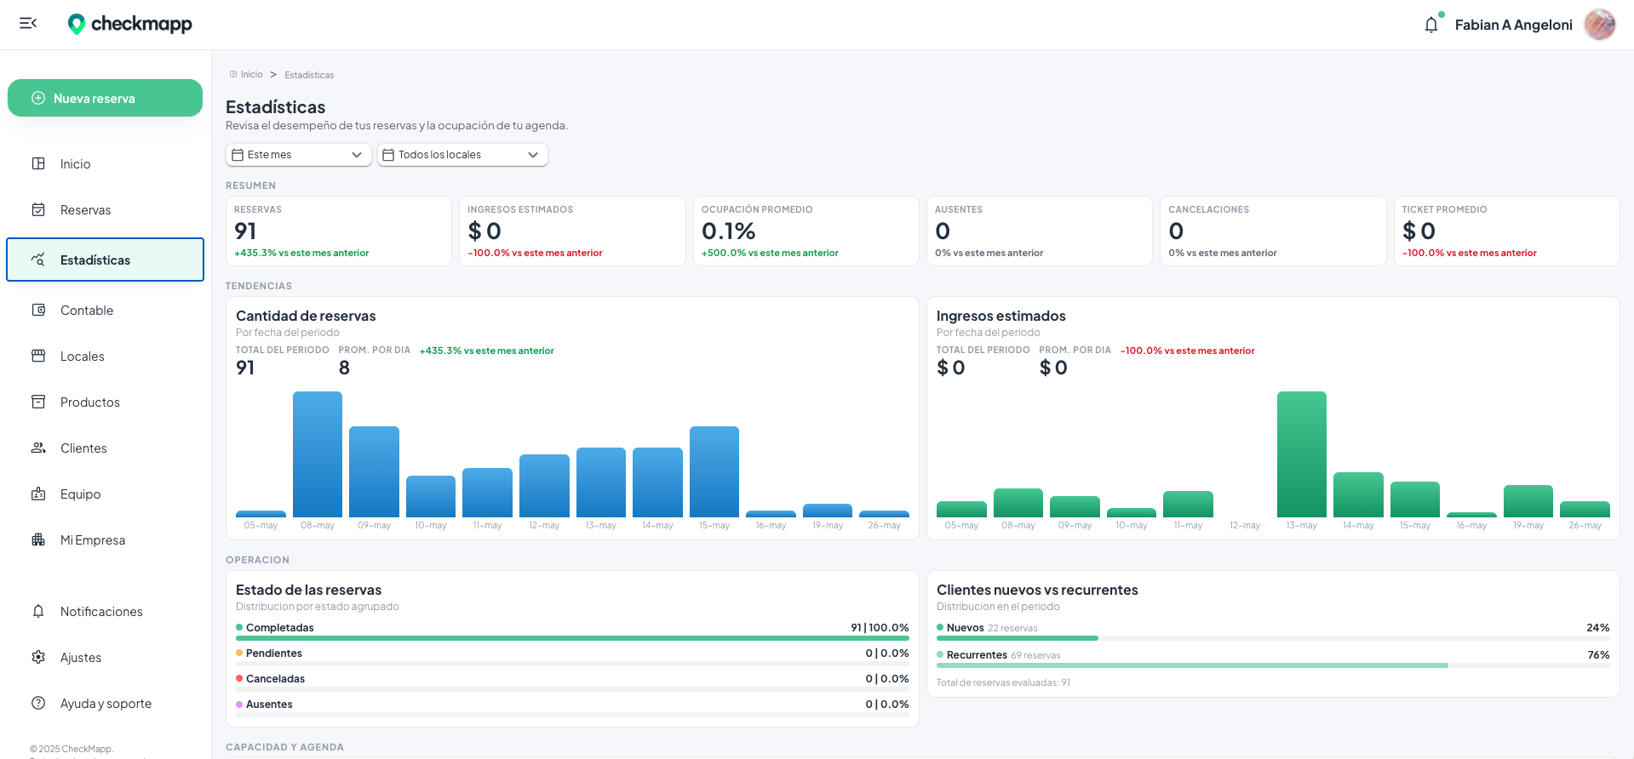The image size is (1634, 759).
Task: Click the Ausentes summary card
Action: [x=1039, y=231]
